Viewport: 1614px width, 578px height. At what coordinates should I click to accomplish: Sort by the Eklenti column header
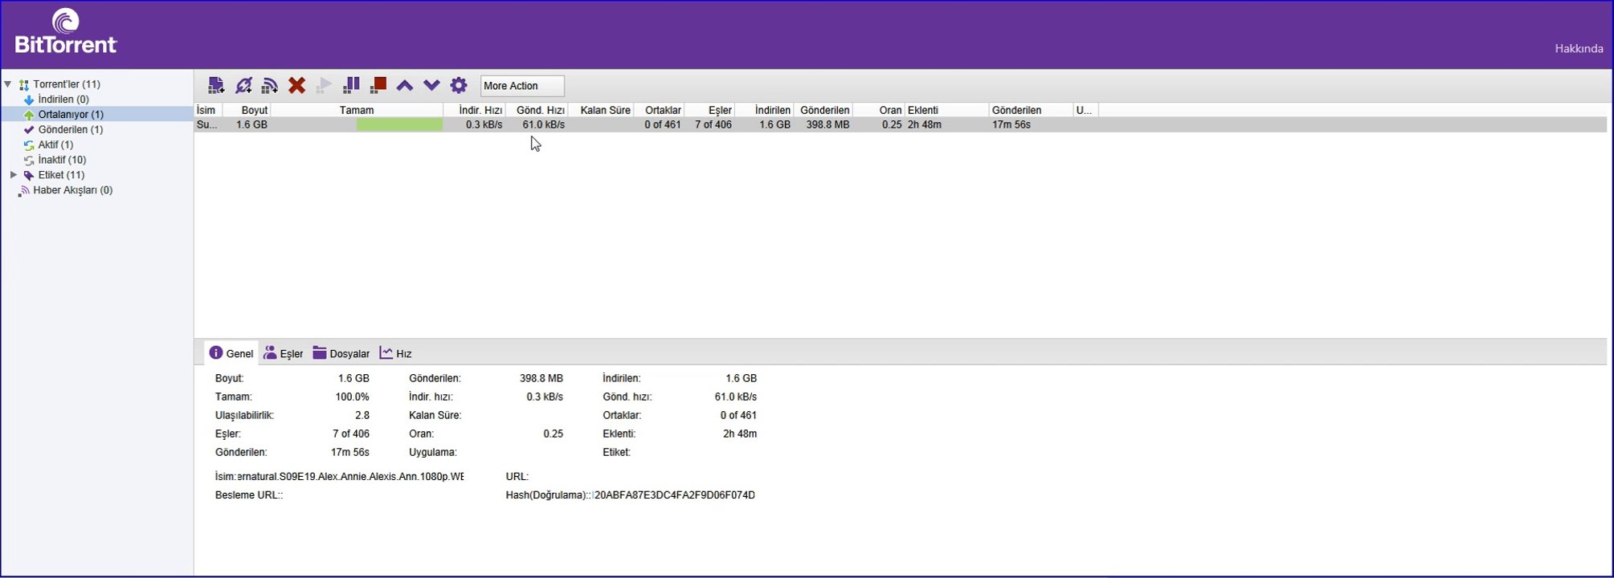947,110
